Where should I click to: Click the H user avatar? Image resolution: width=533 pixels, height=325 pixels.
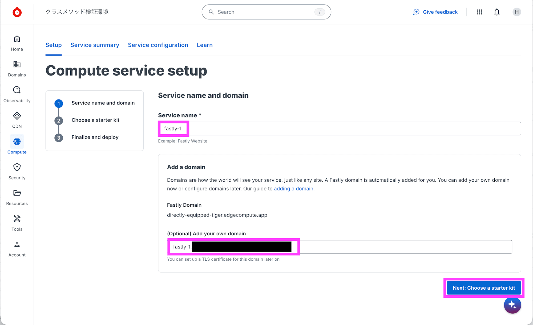point(516,12)
